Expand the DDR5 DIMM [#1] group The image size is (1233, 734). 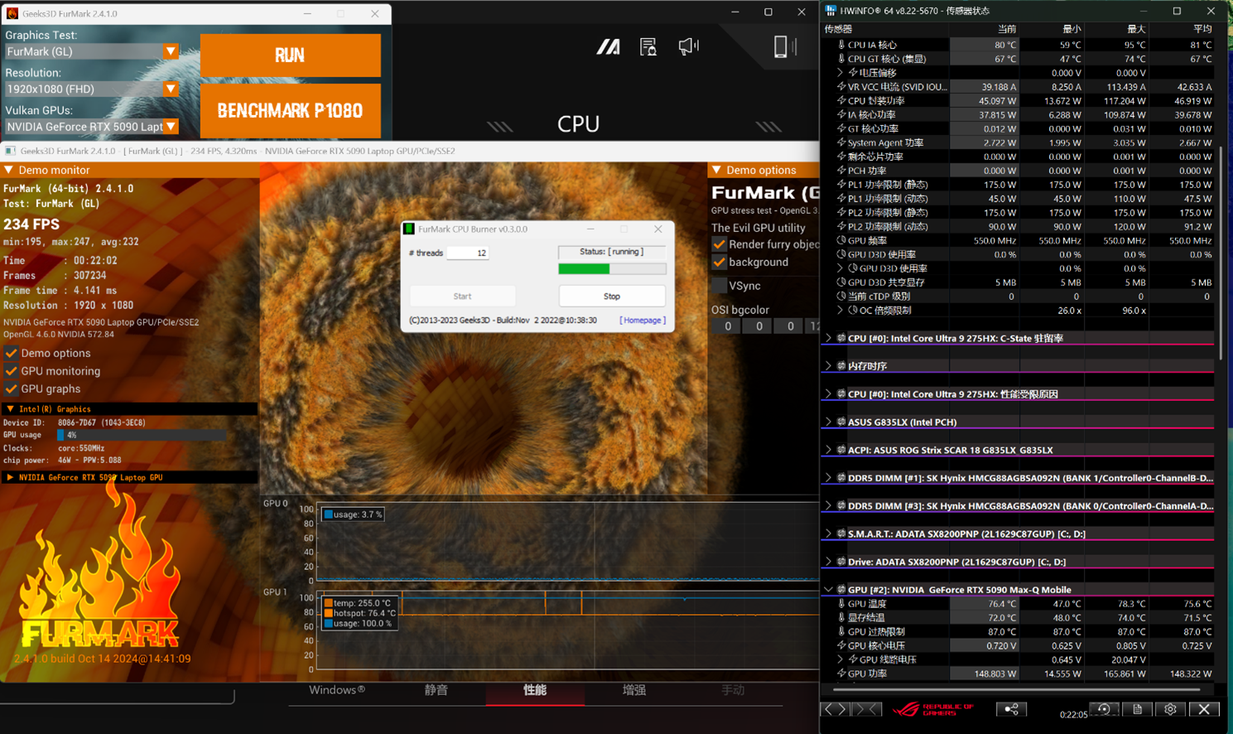(828, 478)
